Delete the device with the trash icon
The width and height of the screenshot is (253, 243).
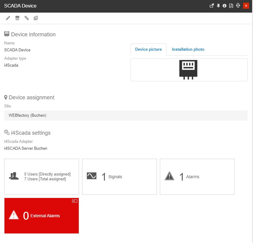coord(17,18)
